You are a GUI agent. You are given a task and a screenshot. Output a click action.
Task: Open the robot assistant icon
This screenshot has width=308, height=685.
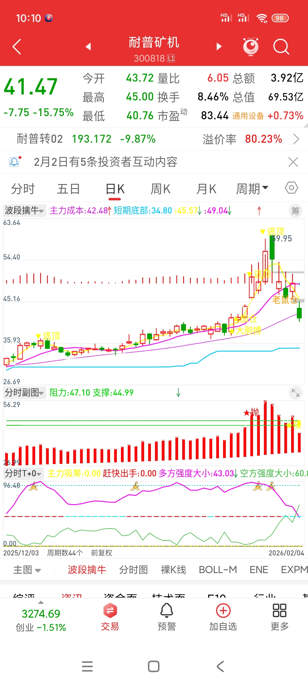tap(251, 46)
